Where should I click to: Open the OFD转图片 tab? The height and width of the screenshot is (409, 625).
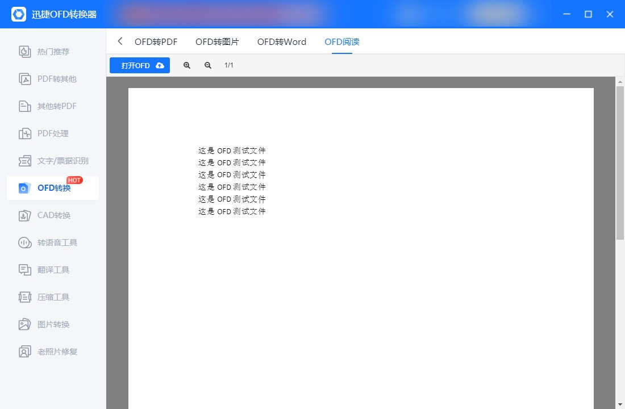[x=218, y=41]
